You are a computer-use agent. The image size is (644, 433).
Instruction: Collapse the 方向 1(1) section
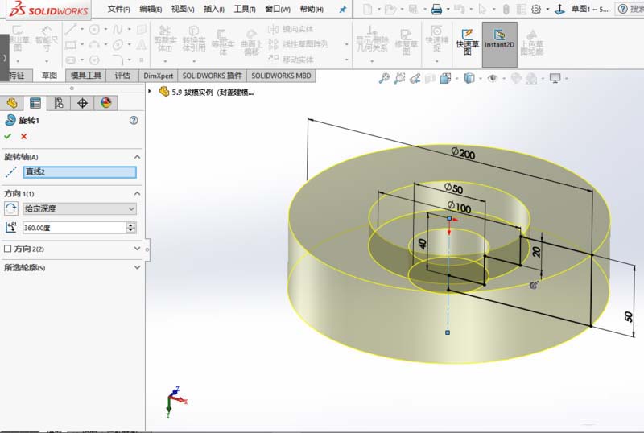[137, 193]
